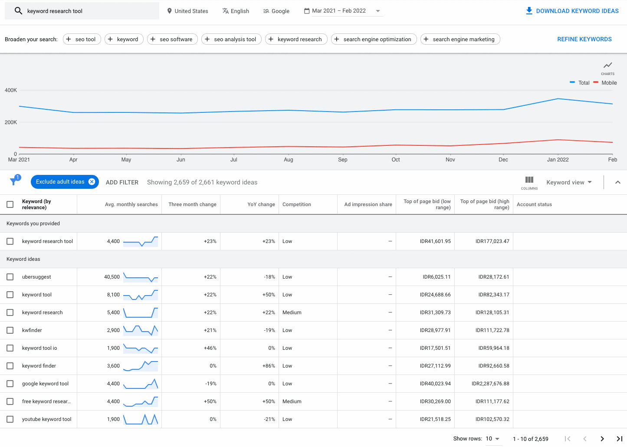Go to the previous page
Viewport: 627px width, 447px height.
[585, 439]
